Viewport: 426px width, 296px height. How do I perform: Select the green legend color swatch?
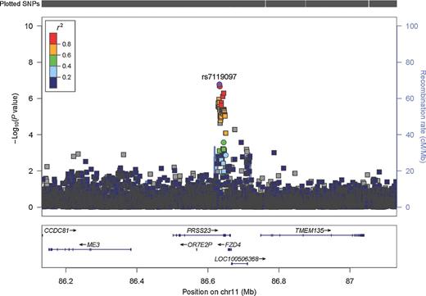click(x=53, y=61)
